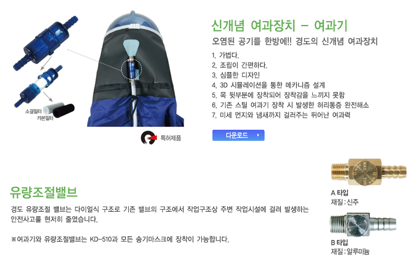Screen dimensions: 411x260
Task: Click the arrow on the 다운로드 button
Action: pos(258,135)
